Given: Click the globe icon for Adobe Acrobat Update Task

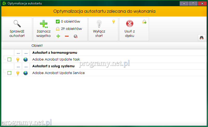Looking at the screenshot, I should 25,59.
